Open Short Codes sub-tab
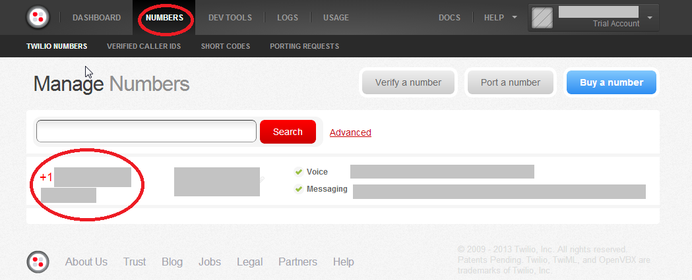 click(226, 46)
